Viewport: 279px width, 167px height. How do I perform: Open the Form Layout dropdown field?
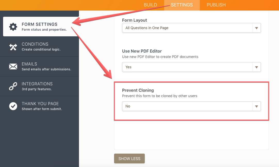[187, 28]
